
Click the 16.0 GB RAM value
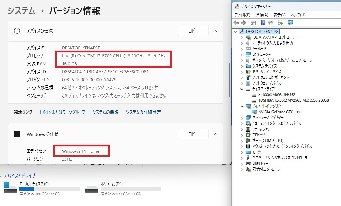(x=69, y=64)
